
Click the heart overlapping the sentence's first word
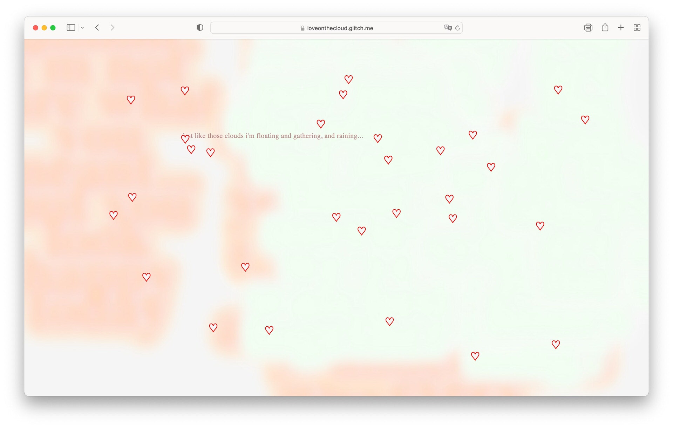[185, 139]
